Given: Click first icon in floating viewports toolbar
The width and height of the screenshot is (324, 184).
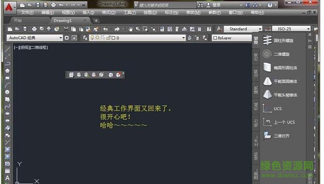Looking at the screenshot, I should 71,75.
